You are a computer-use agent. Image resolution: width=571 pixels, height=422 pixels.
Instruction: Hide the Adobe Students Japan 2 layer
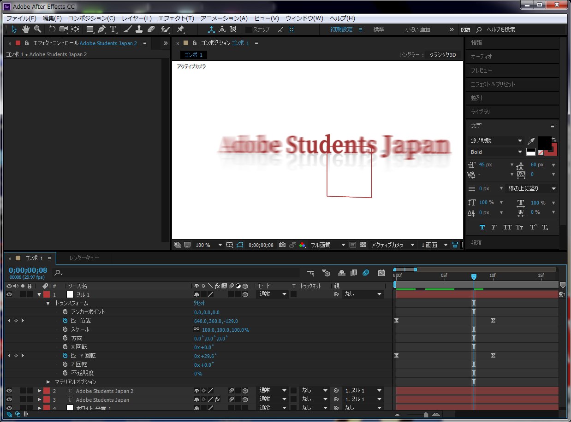coord(9,391)
